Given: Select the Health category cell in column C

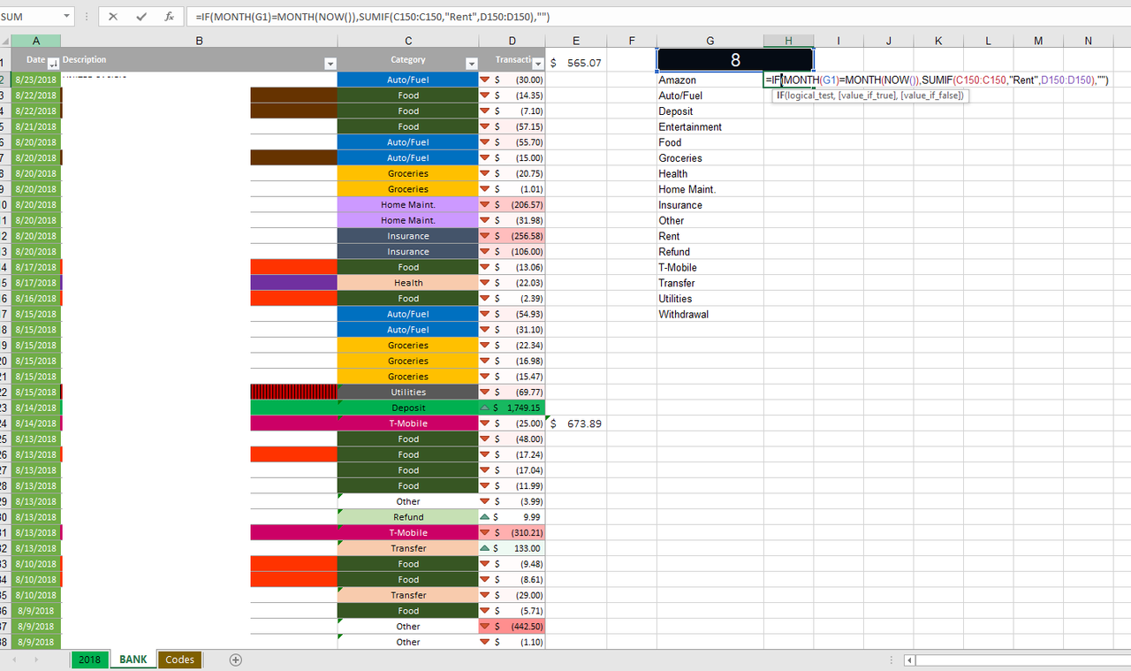Looking at the screenshot, I should (408, 283).
